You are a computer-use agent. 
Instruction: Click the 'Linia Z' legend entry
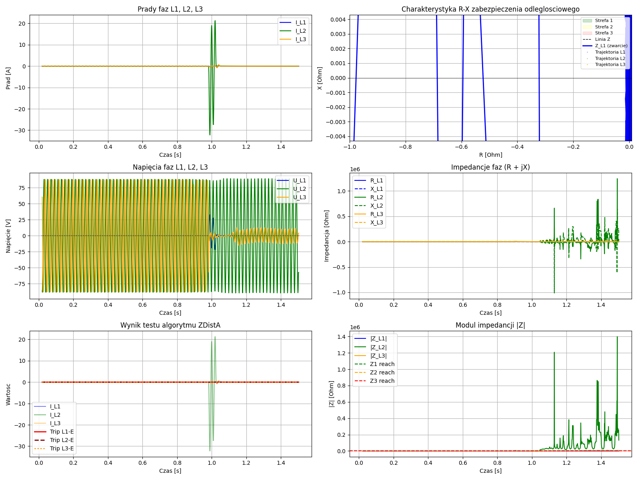(602, 39)
